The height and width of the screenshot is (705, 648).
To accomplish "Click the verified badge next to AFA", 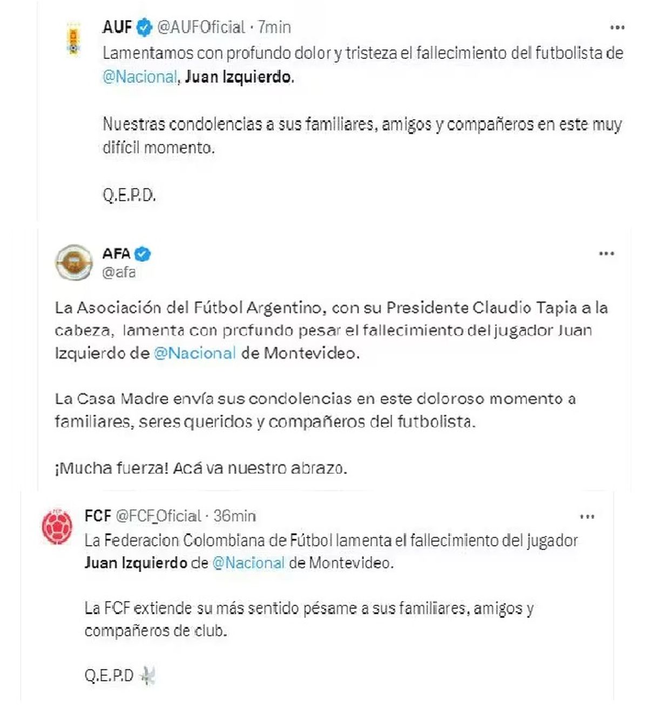I will (x=142, y=252).
